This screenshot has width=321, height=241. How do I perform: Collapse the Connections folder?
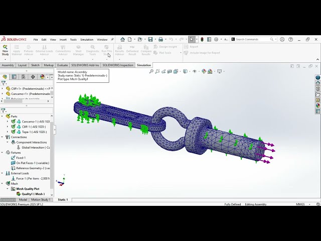(x=2, y=137)
